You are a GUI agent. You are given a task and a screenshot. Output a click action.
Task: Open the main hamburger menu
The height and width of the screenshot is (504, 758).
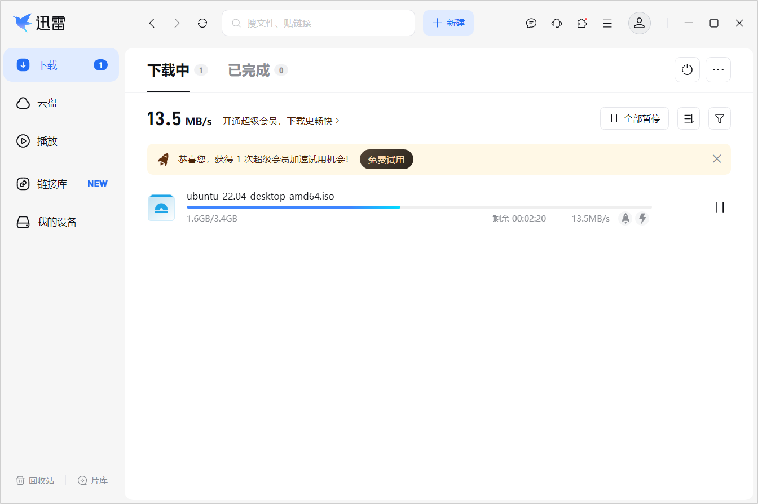(607, 23)
